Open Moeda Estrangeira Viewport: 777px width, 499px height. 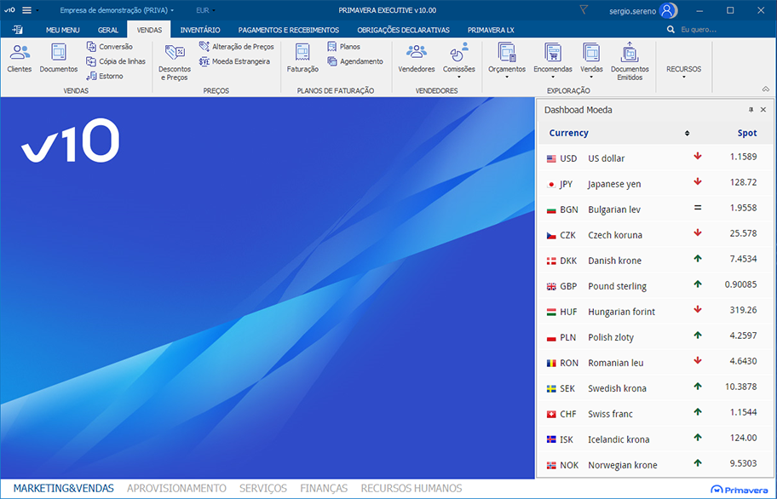tap(234, 61)
